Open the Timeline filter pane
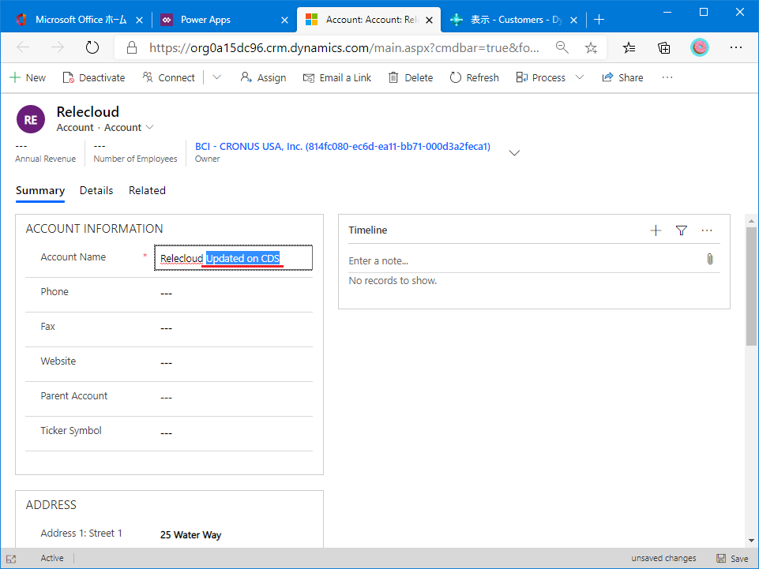Viewport: 759px width, 569px height. click(681, 230)
